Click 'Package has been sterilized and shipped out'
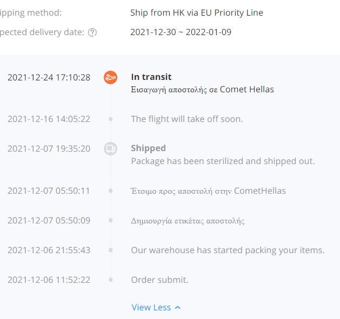340x319 pixels. (223, 161)
